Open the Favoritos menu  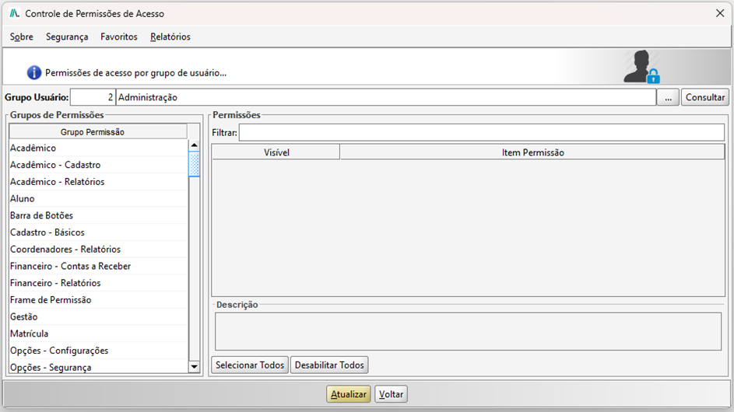pos(119,37)
